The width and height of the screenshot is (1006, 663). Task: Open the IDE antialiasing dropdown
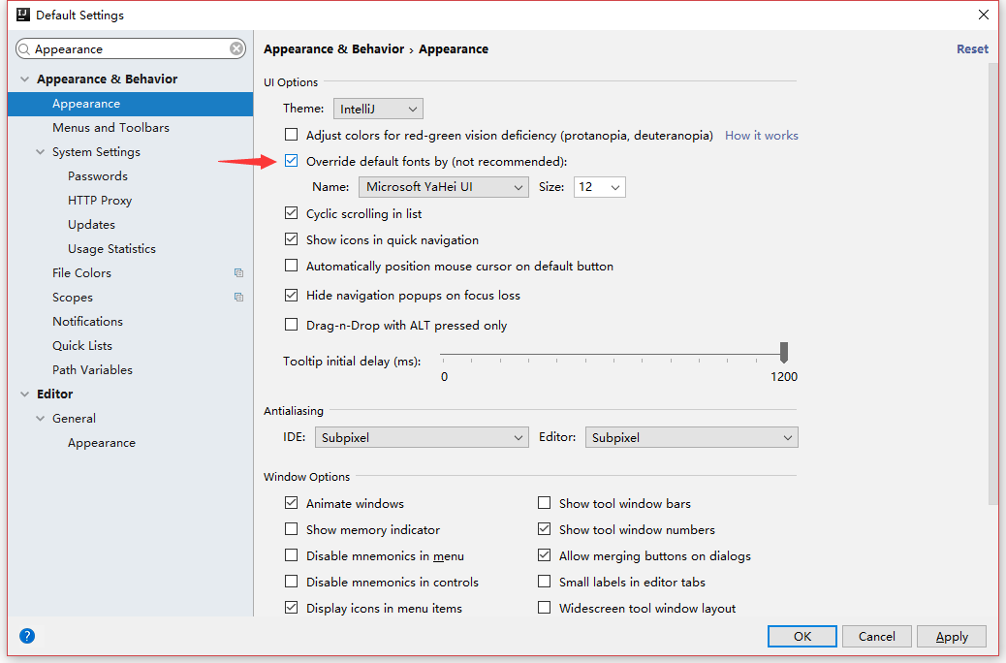pos(422,438)
